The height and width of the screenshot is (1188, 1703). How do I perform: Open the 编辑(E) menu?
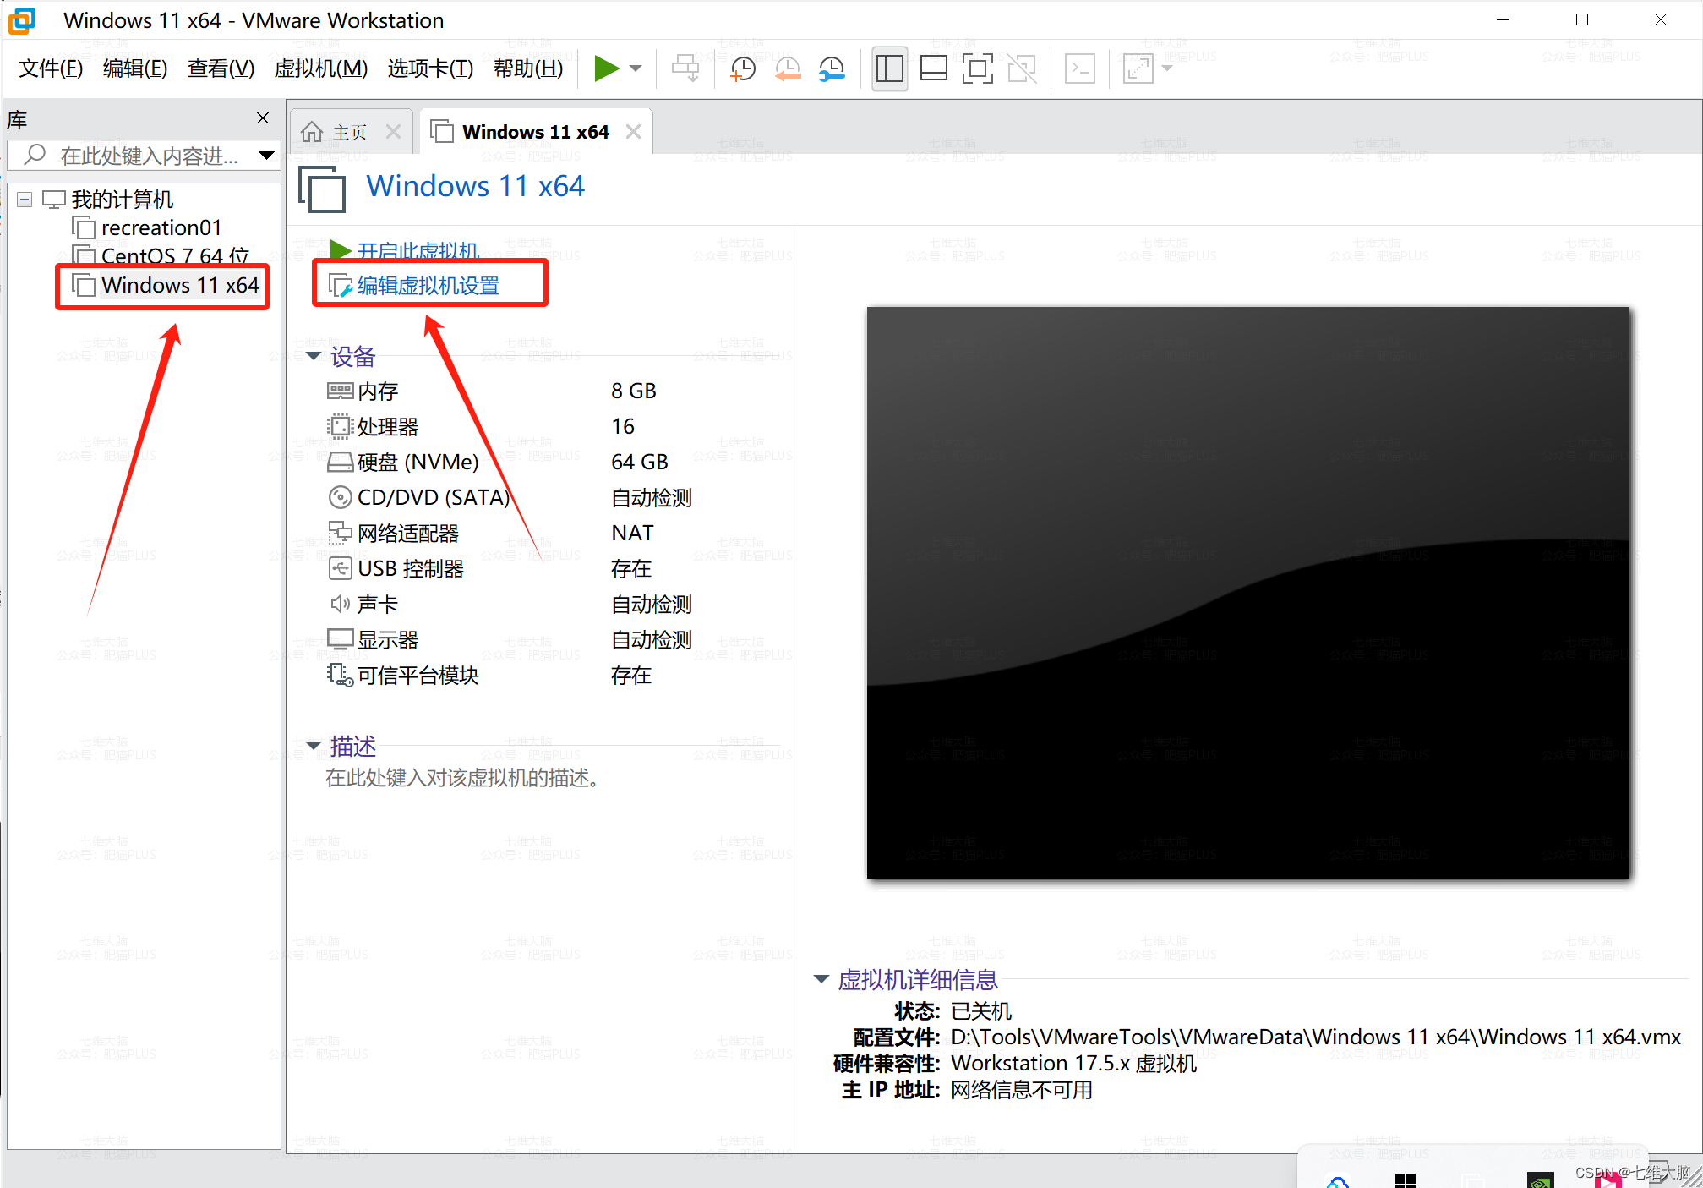(x=135, y=68)
